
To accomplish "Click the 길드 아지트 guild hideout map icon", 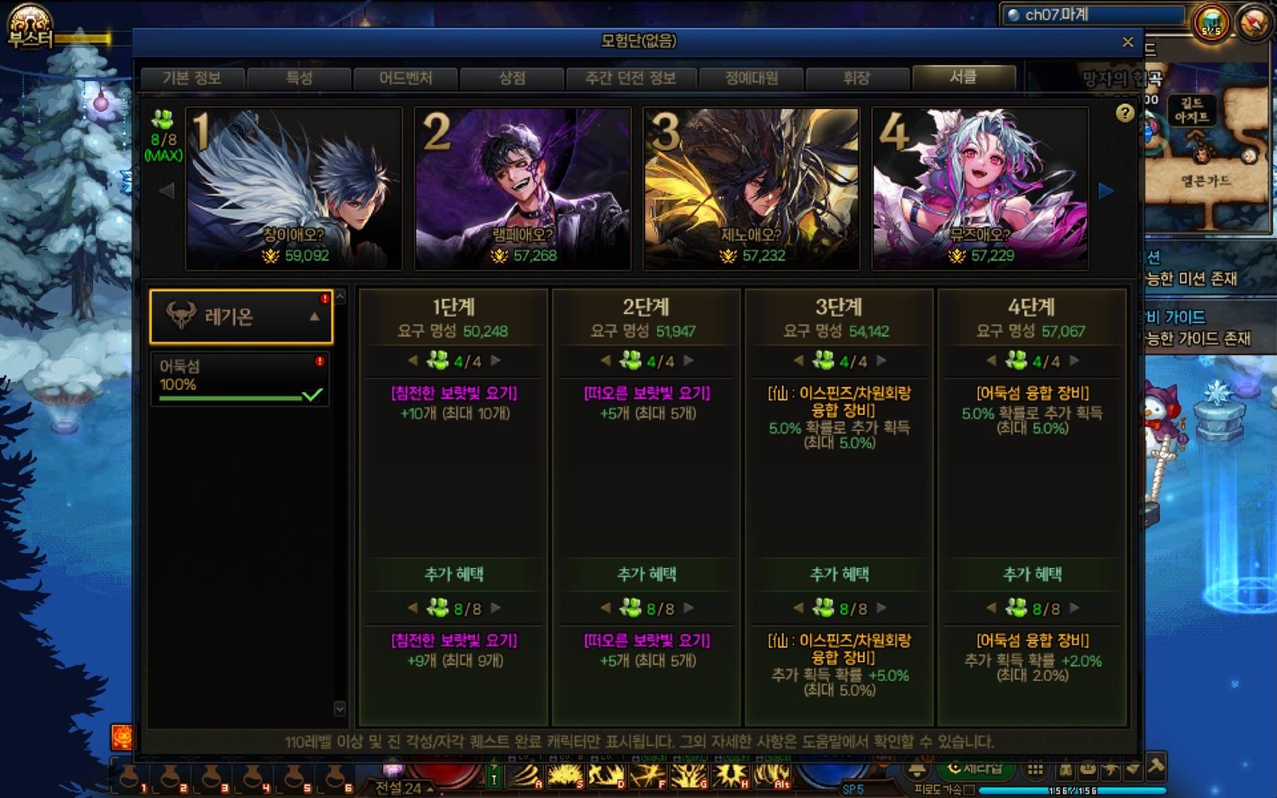I will click(x=1192, y=110).
